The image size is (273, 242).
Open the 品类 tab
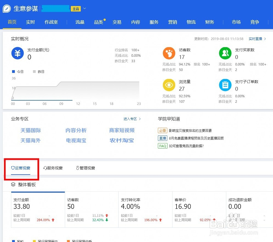coord(99,22)
